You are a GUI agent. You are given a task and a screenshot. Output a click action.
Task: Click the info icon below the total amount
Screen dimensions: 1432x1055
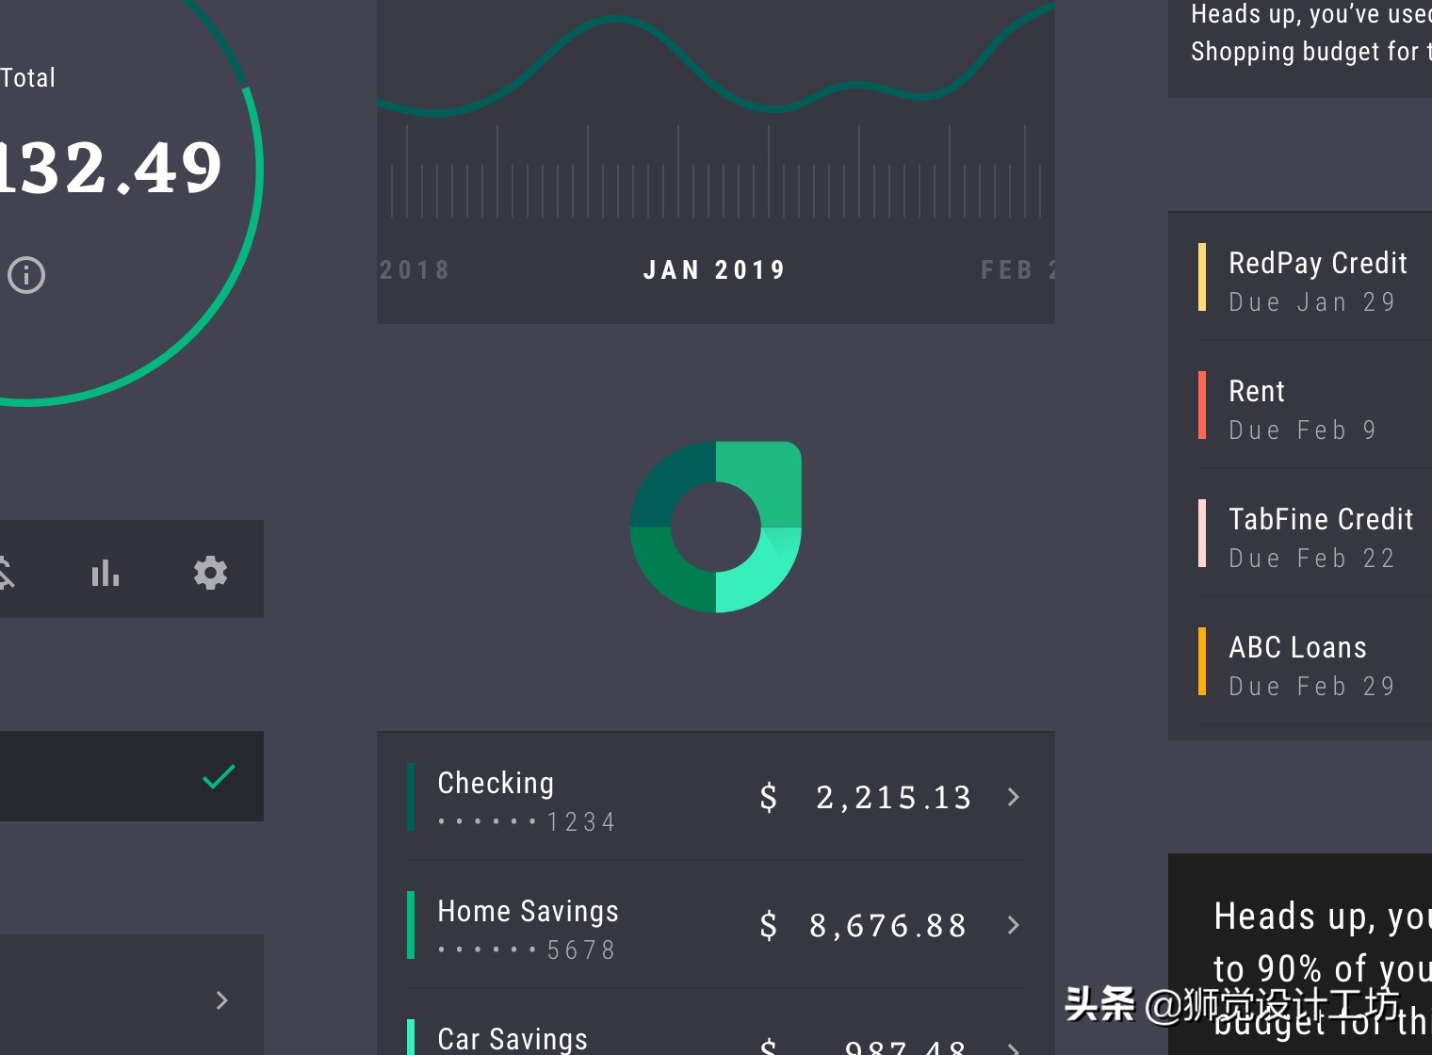26,275
